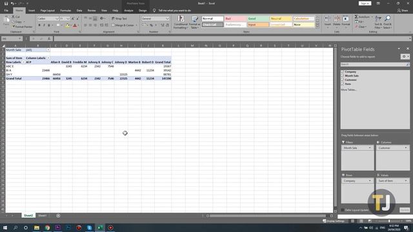413x232 pixels.
Task: Apply the Bad cell style
Action: pos(236,19)
